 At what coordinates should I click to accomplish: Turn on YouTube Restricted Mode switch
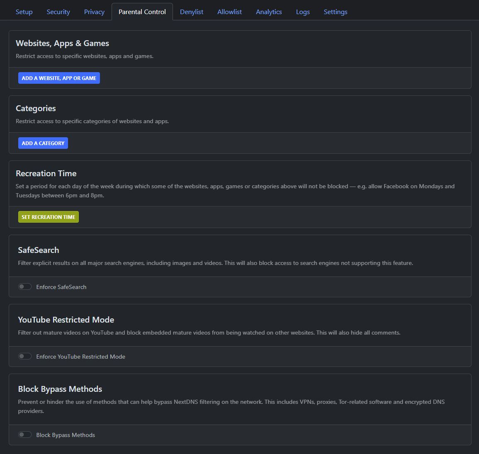click(25, 356)
